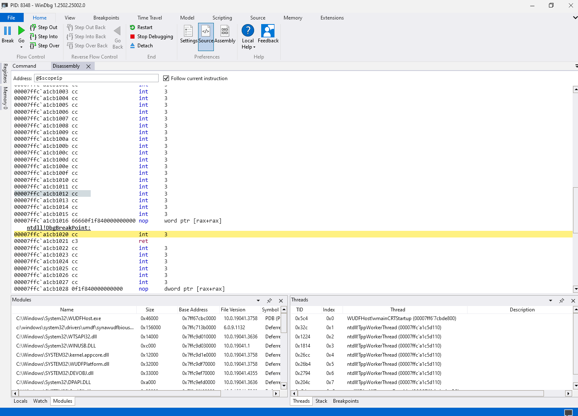Switch to the Memory ribbon tab
This screenshot has height=416, width=578.
coord(293,18)
